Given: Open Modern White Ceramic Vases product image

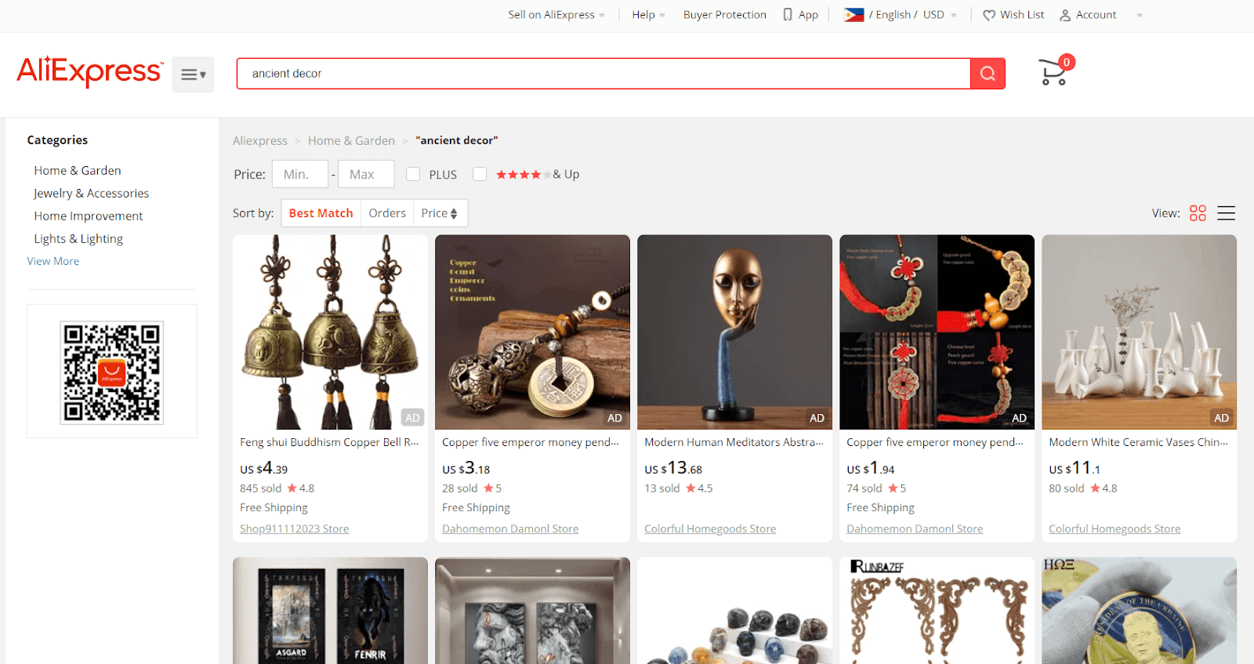Looking at the screenshot, I should point(1139,332).
